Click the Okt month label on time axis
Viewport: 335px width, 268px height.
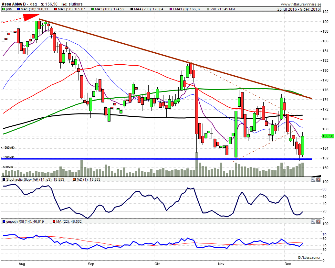[157, 264]
